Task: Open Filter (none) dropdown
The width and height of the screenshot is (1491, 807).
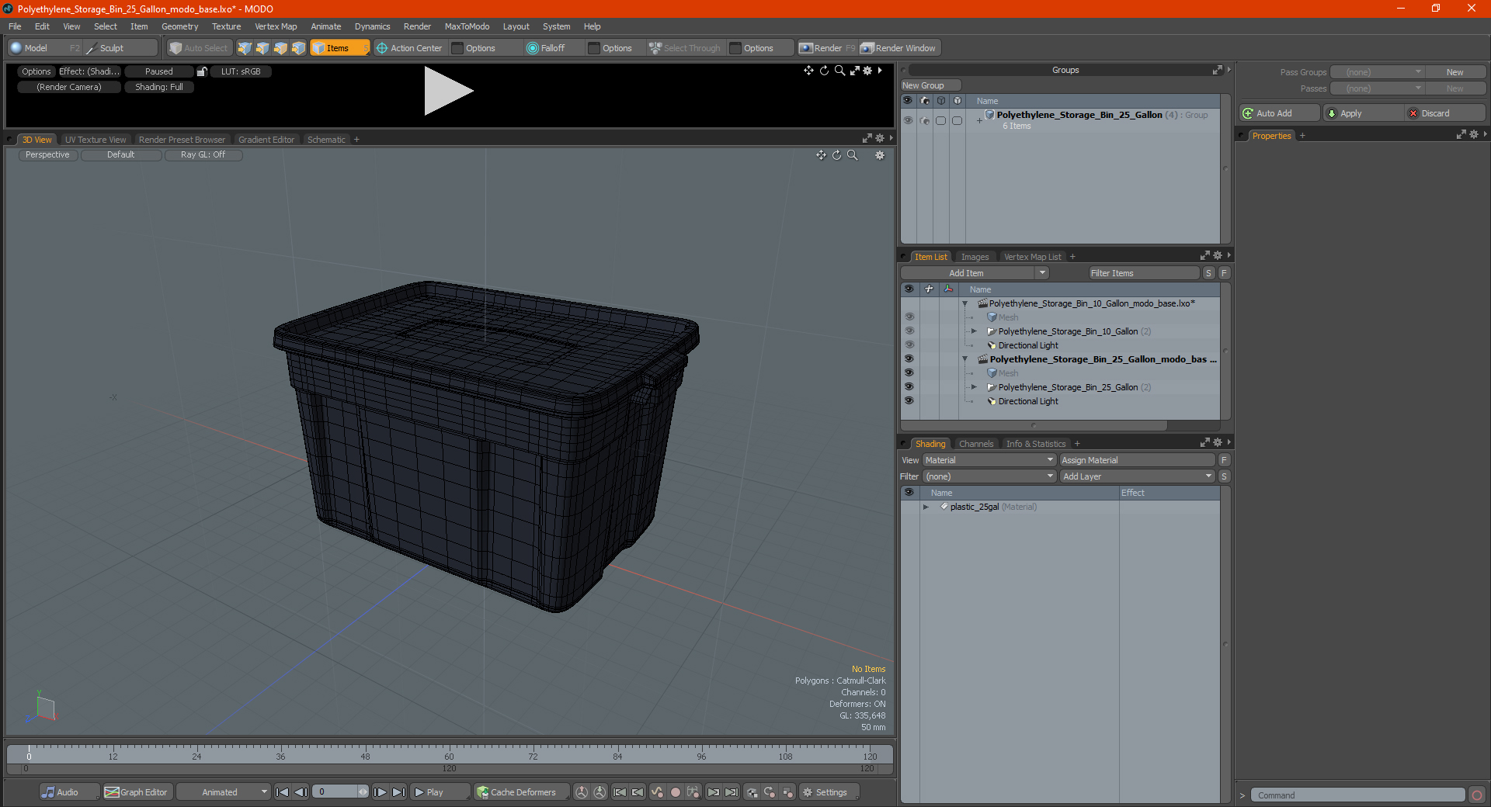Action: coord(989,476)
